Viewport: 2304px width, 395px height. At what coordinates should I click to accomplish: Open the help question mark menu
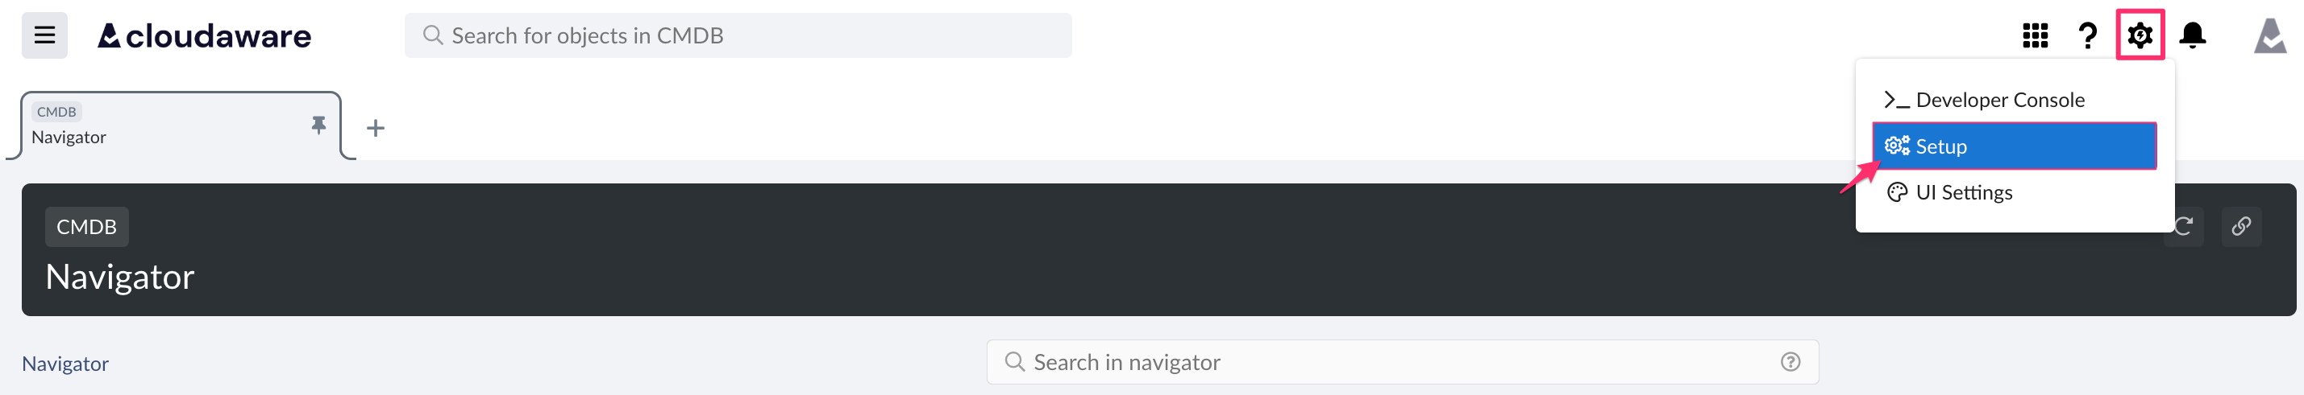[x=2088, y=35]
